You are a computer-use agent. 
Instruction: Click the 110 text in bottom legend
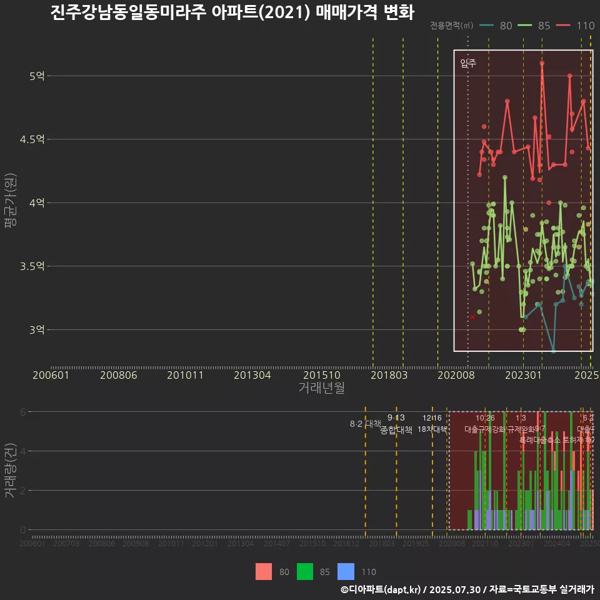[369, 572]
